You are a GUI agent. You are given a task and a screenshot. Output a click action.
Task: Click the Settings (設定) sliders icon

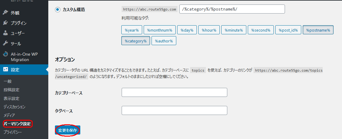click(5, 70)
